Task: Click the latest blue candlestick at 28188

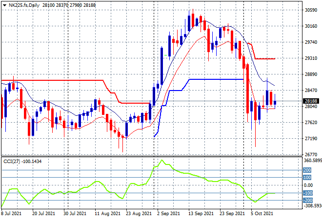Action: [x=275, y=103]
